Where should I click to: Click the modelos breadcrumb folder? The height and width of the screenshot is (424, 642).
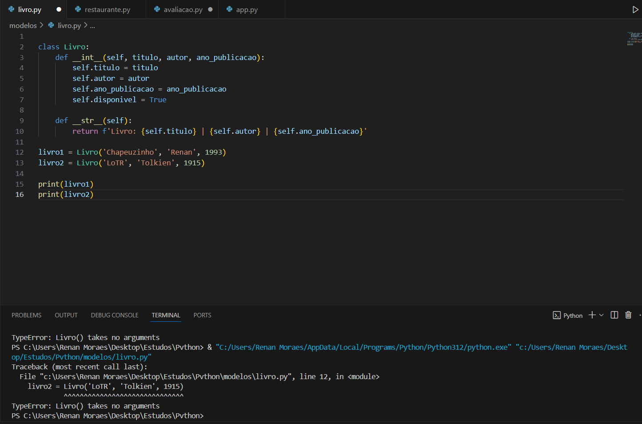click(x=23, y=26)
